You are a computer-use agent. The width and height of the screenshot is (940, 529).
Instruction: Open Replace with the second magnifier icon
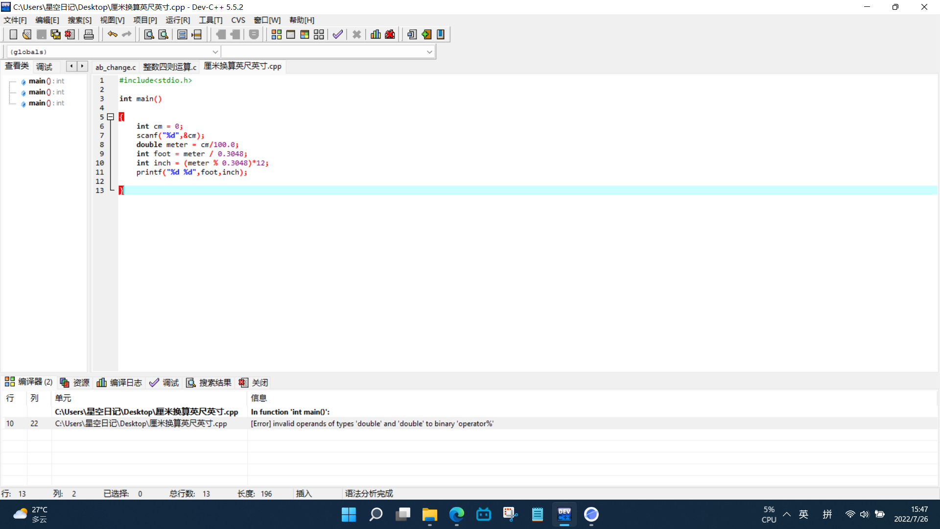click(x=163, y=34)
